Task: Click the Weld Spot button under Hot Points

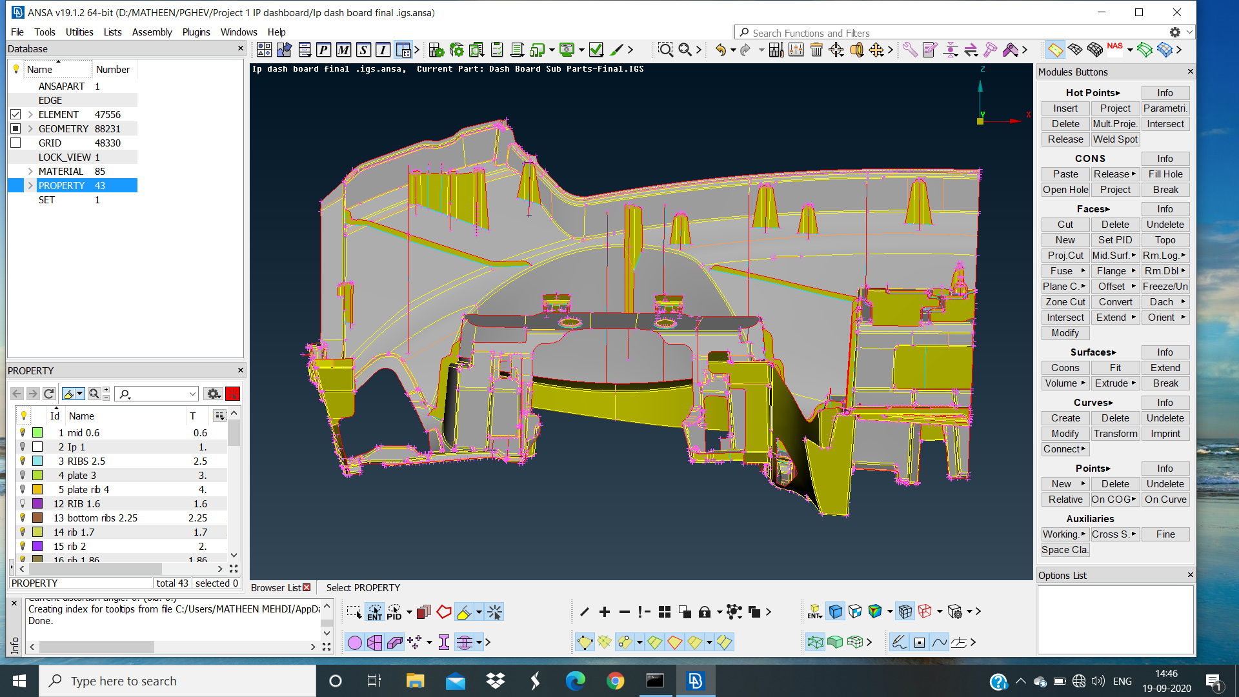Action: click(1115, 139)
